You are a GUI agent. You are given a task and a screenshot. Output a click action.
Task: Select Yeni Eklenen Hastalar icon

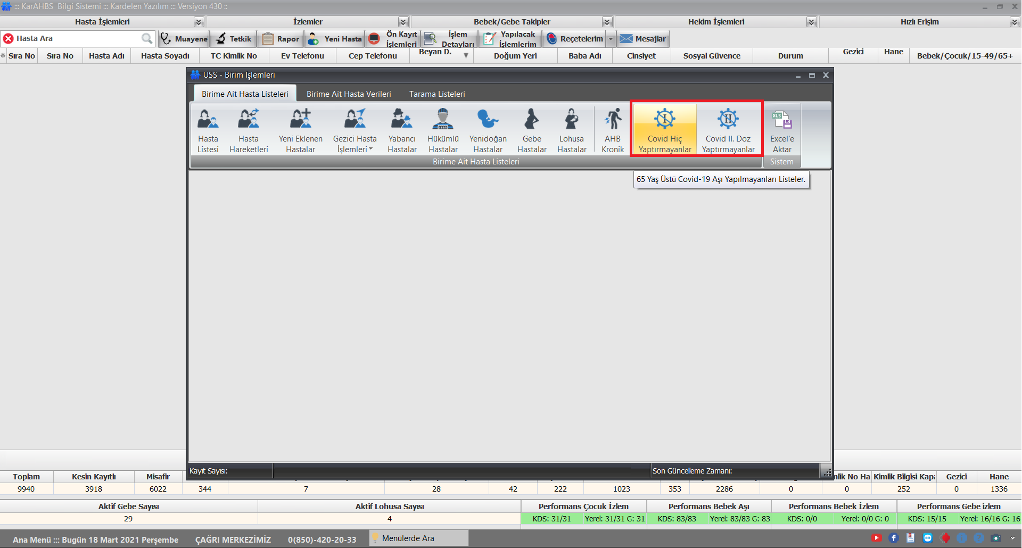coord(300,130)
